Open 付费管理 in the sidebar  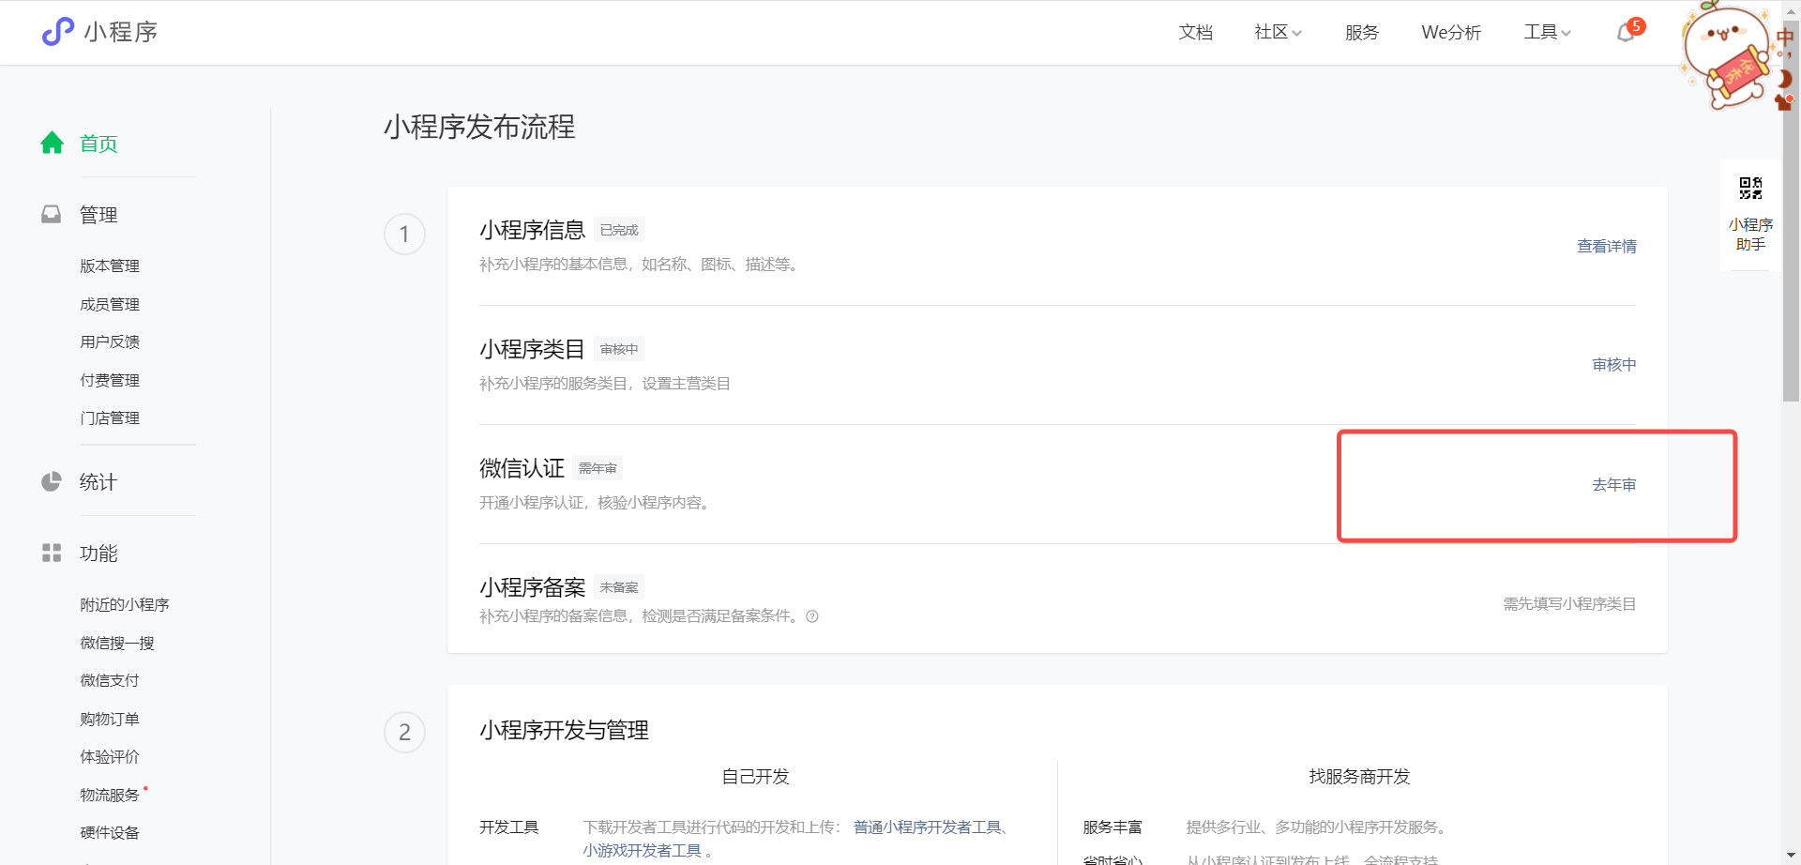point(110,380)
